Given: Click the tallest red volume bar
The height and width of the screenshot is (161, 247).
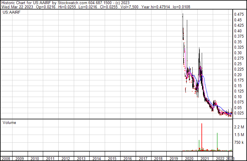Looking at the screenshot, I should [x=202, y=136].
